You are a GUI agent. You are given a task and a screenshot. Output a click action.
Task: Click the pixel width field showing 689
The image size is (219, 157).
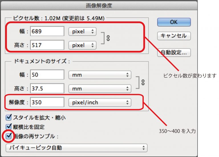pos(47,31)
